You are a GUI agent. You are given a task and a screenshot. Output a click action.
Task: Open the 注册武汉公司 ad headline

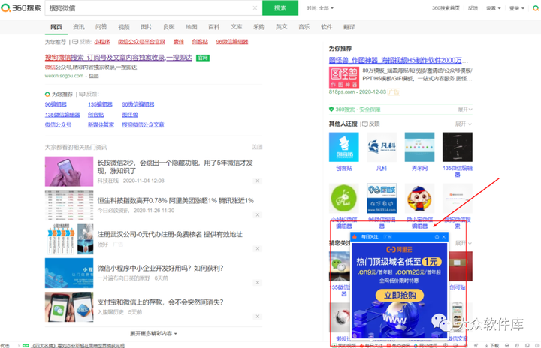click(170, 234)
